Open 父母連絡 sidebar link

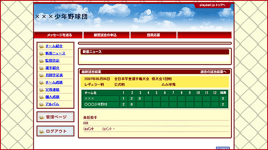pos(52,90)
